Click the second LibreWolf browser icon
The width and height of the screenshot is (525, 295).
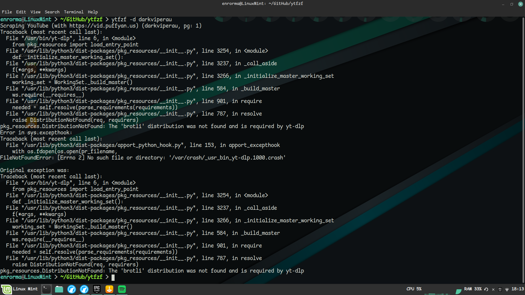click(x=84, y=289)
